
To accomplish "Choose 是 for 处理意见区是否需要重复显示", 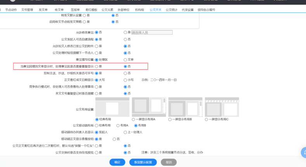I will [x=97, y=66].
